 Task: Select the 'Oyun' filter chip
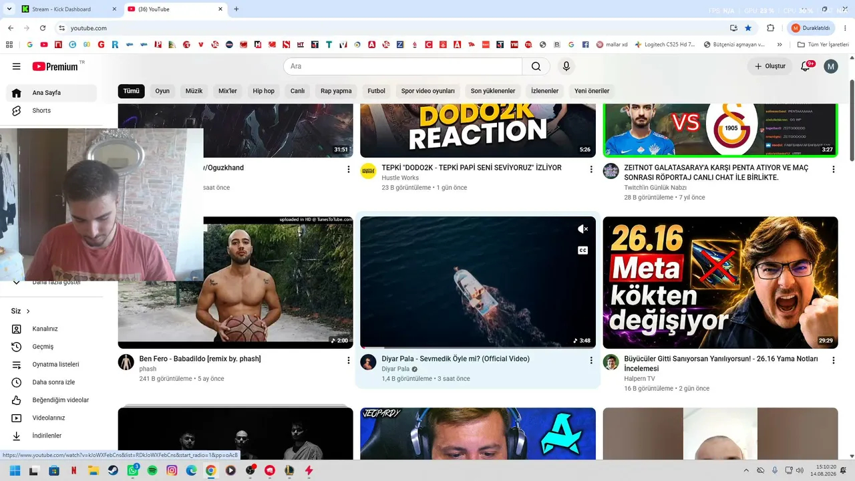162,91
